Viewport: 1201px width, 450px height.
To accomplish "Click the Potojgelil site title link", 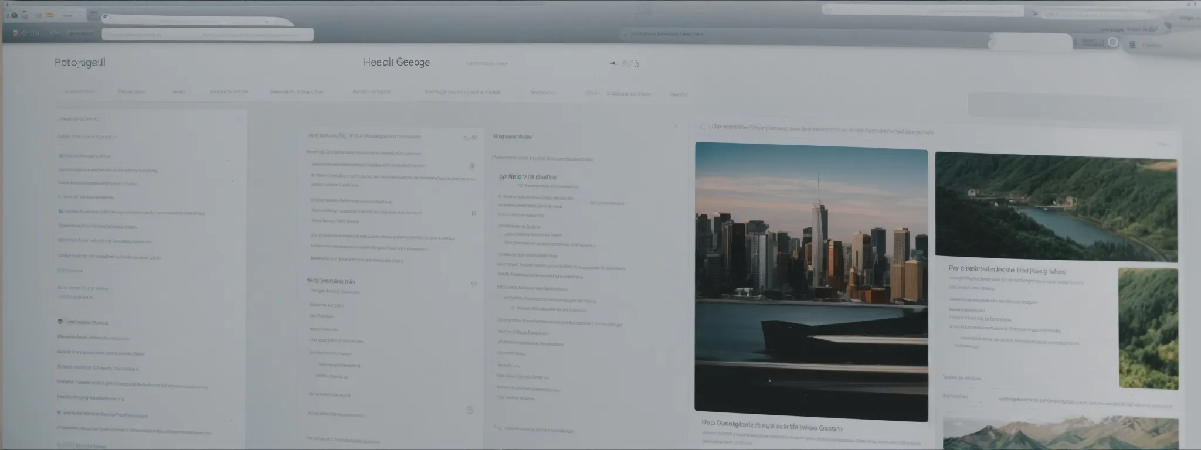I will (x=80, y=62).
